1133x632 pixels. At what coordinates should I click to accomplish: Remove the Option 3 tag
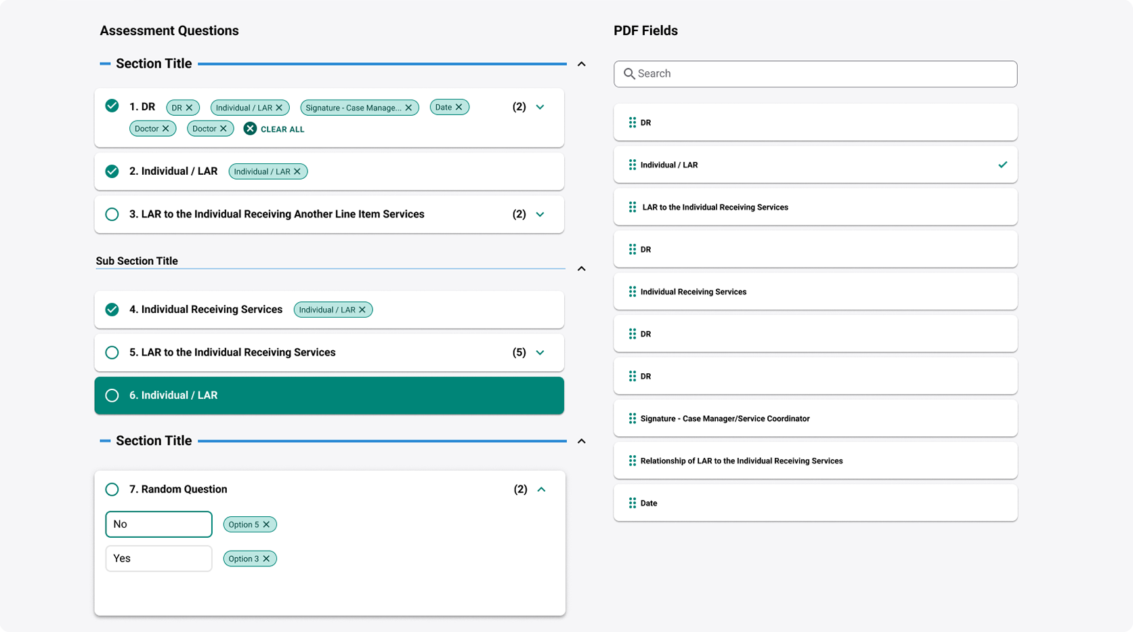coord(267,559)
